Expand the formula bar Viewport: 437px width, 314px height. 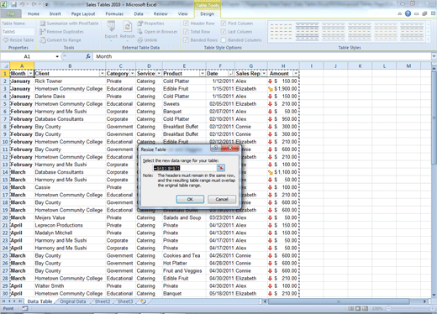point(434,56)
